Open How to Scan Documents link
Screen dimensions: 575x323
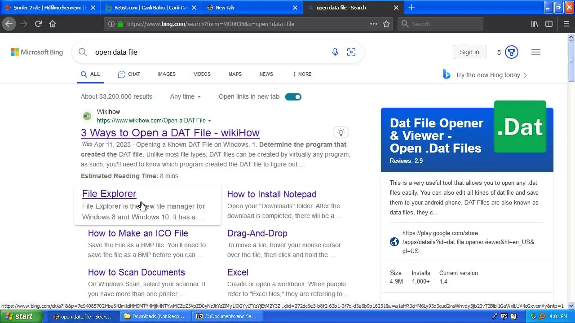[137, 272]
